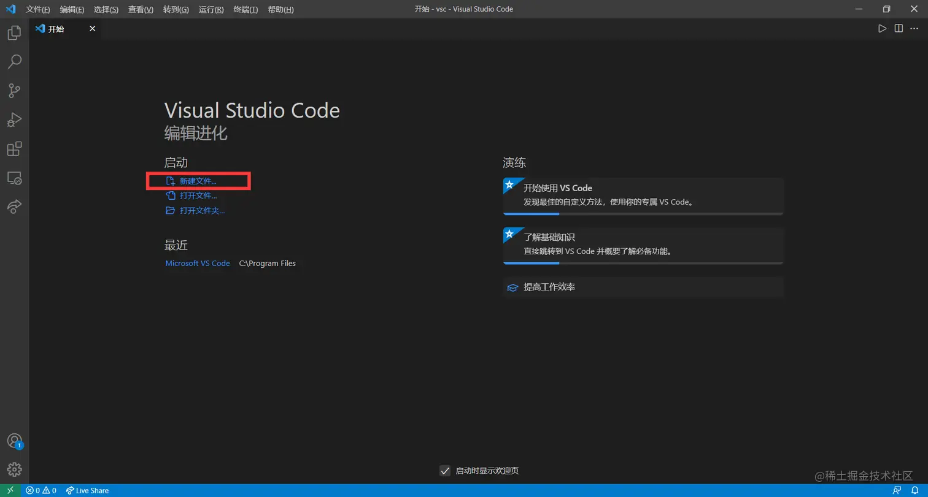Open the Manage gear icon

(14, 469)
